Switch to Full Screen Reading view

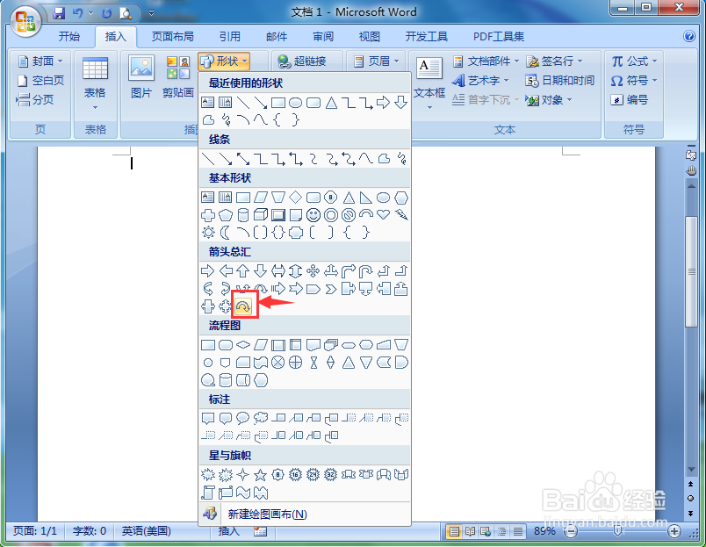tap(471, 531)
